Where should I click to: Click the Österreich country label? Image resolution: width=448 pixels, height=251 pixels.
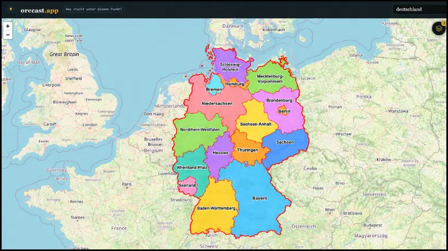pyautogui.click(x=303, y=226)
